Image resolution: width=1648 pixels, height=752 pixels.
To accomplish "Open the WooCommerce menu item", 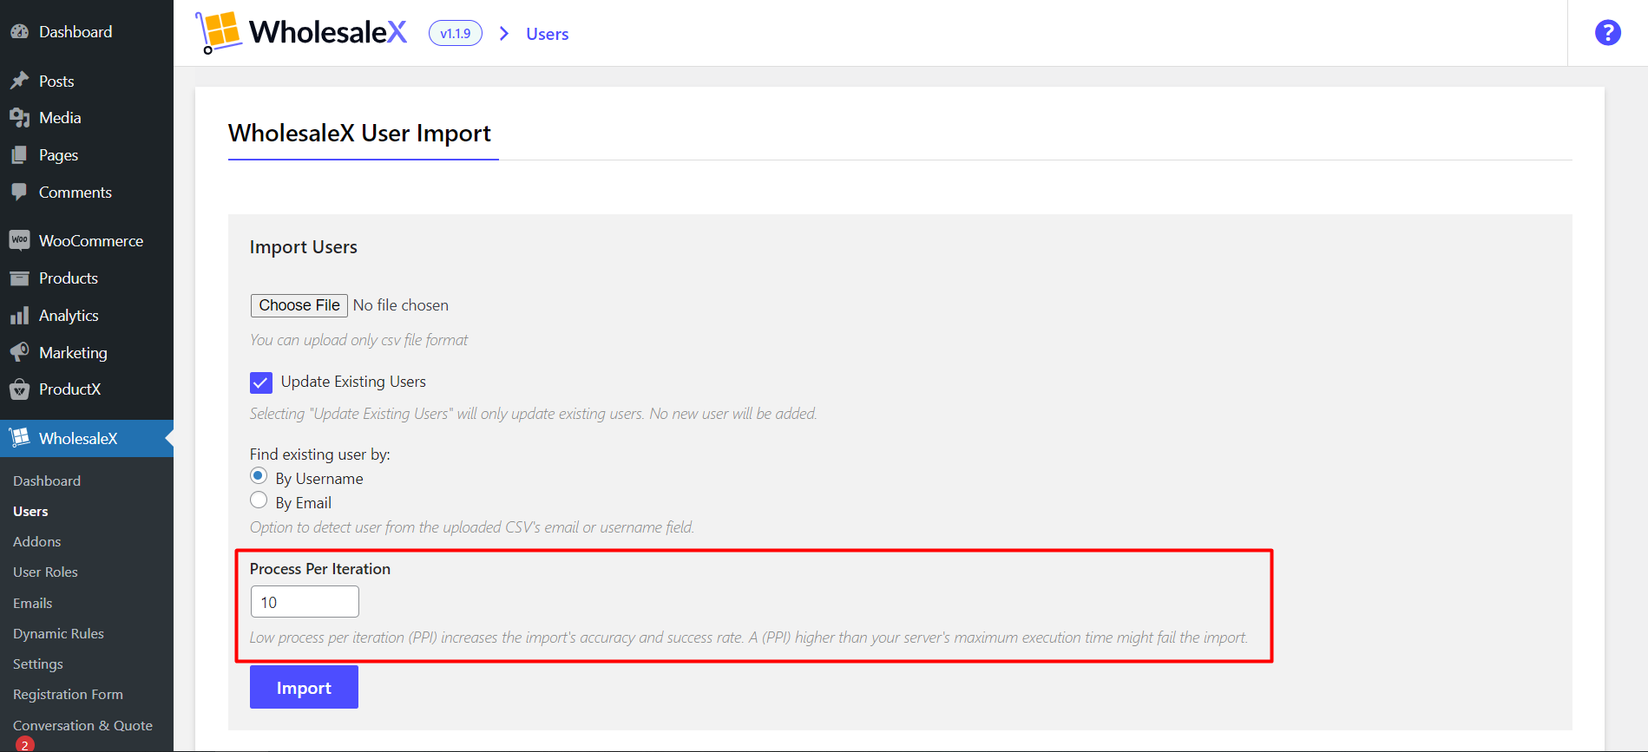I will pyautogui.click(x=87, y=240).
